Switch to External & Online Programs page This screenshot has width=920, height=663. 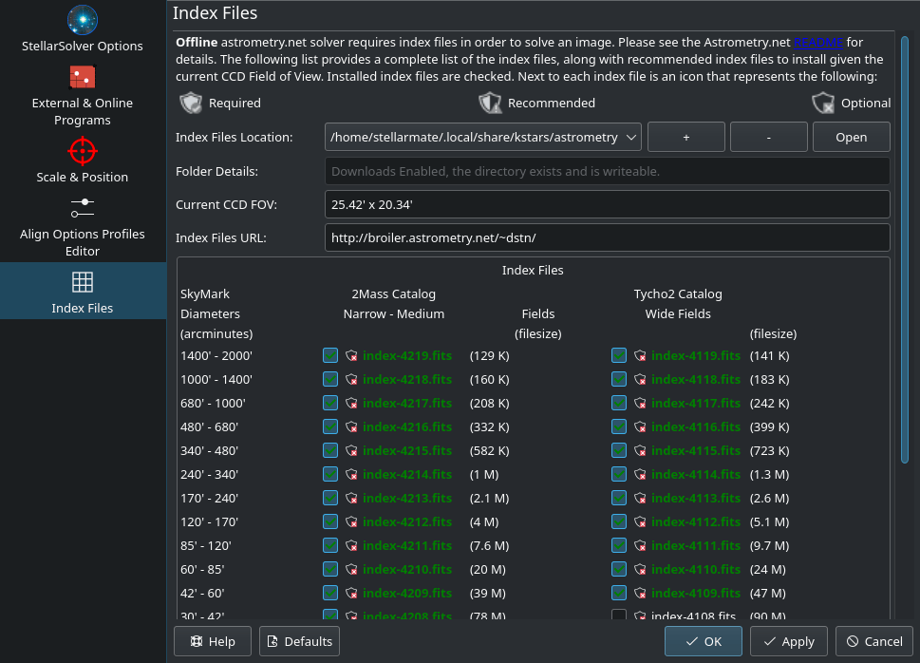pyautogui.click(x=83, y=95)
